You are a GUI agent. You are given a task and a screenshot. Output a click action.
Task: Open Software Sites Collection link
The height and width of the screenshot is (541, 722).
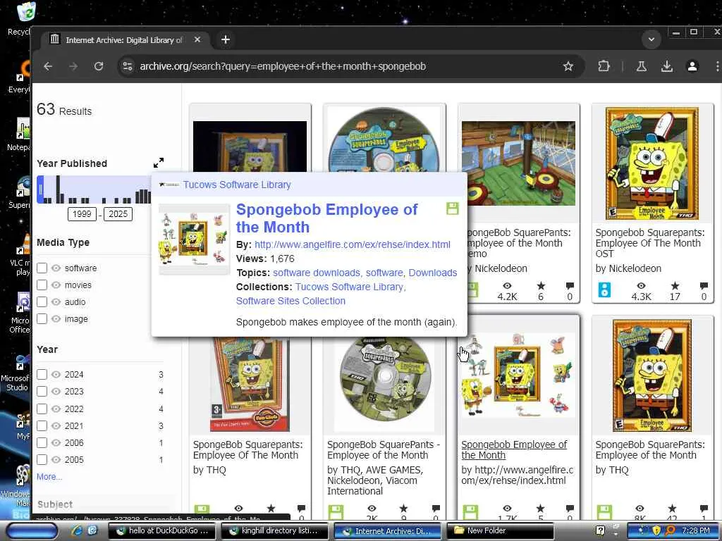tap(290, 300)
